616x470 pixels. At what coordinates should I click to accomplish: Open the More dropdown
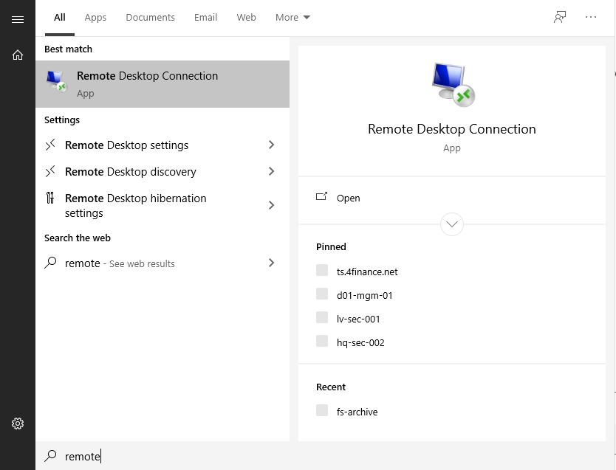point(292,17)
